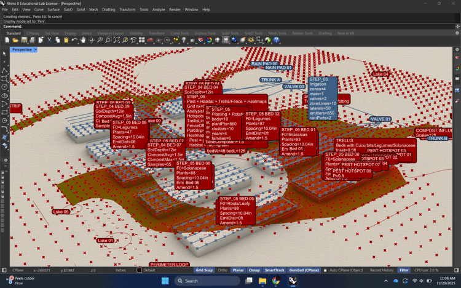Click the Open file folder icon
The height and width of the screenshot is (288, 461).
15,40
